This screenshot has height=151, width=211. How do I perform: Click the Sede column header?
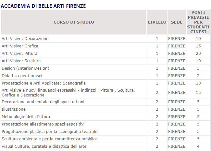pyautogui.click(x=177, y=22)
